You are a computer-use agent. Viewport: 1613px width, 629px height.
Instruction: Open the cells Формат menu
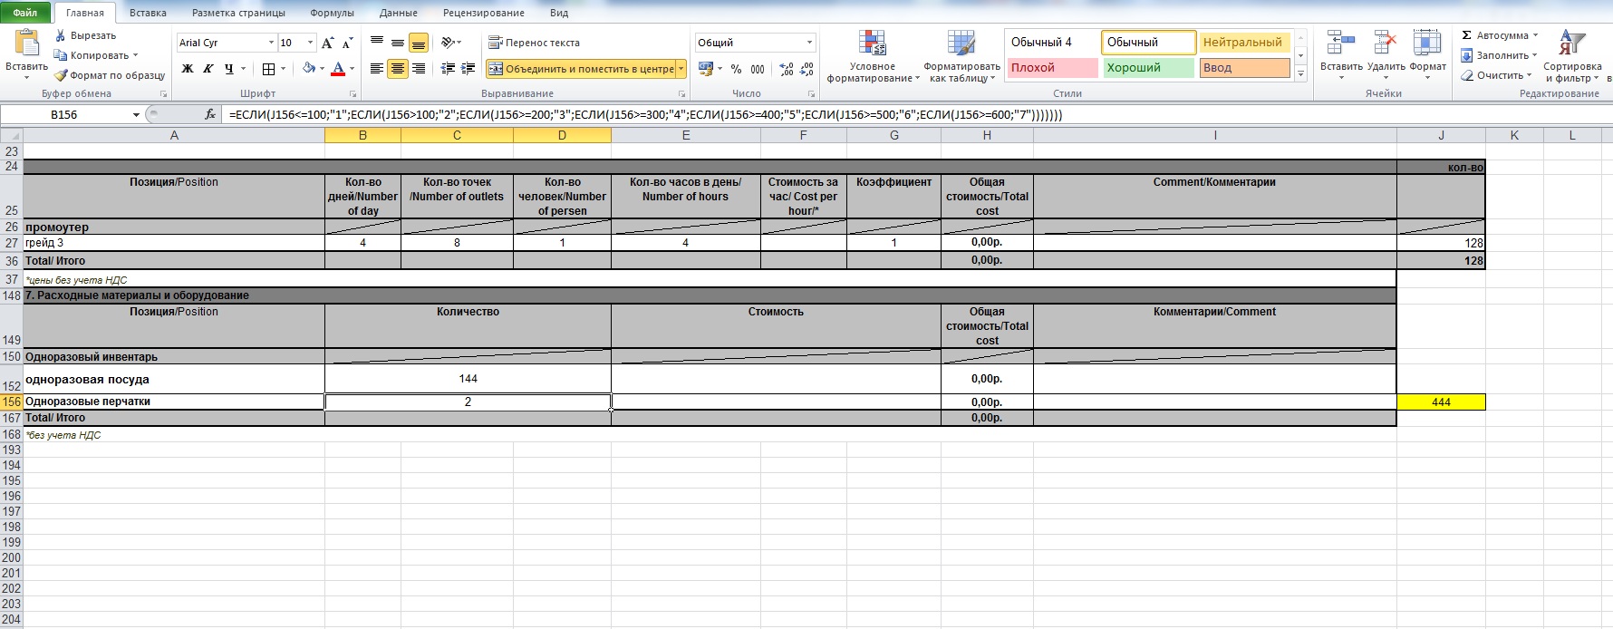click(x=1427, y=54)
